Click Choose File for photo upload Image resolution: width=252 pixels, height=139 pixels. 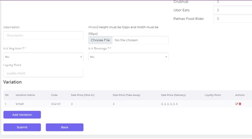point(100,40)
